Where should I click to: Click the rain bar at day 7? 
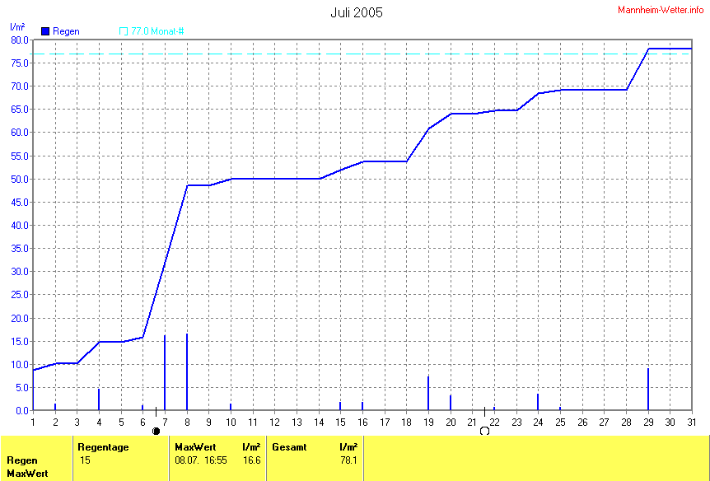pos(165,372)
